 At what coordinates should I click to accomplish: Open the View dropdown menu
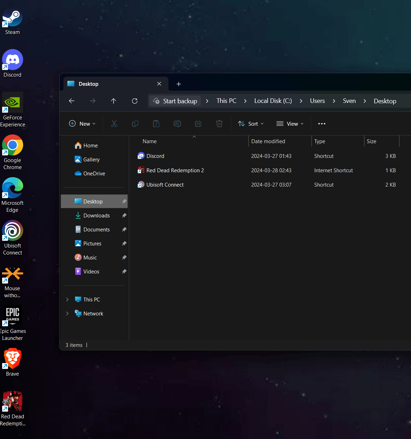290,124
